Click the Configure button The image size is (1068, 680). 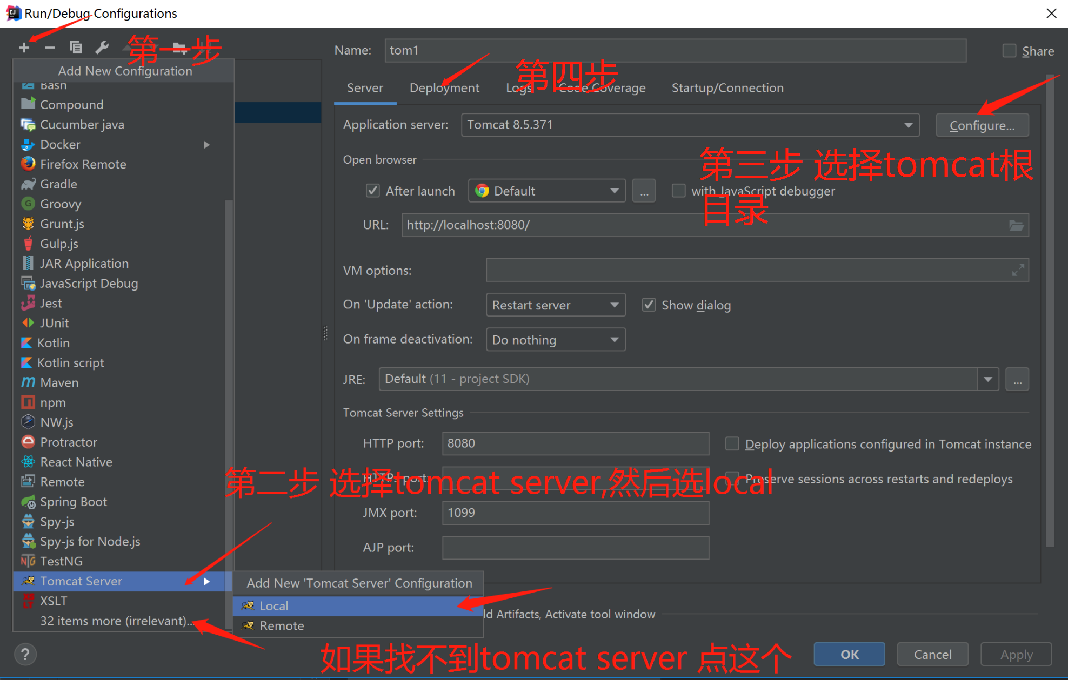(x=982, y=125)
